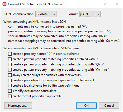Click the "JSON Schema version:" label
Viewport: 123px width, 112px height.
point(19,14)
